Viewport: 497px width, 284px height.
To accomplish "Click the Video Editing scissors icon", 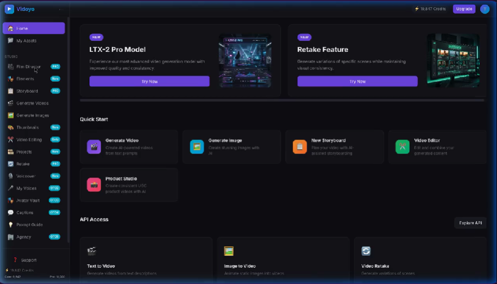I will click(11, 140).
